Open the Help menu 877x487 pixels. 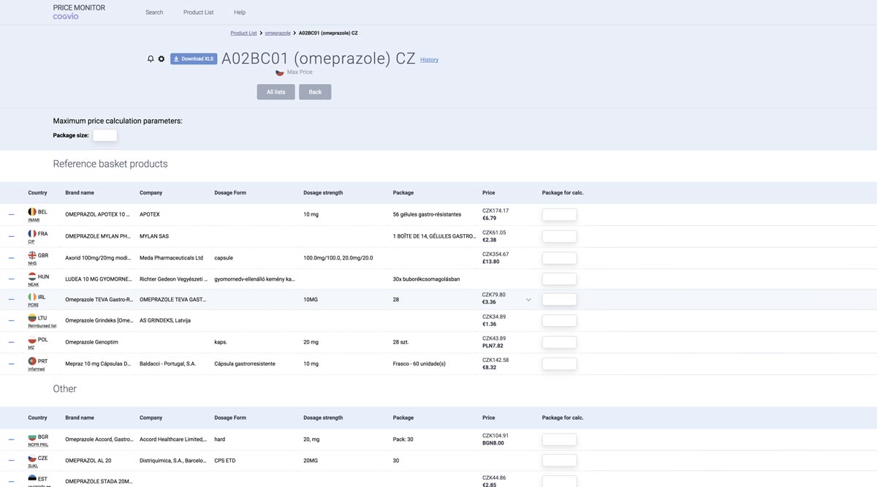tap(240, 12)
